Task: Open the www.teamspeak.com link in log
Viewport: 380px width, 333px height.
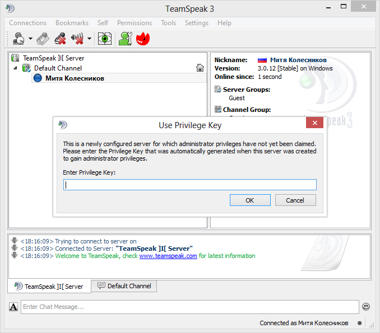Action: click(168, 256)
